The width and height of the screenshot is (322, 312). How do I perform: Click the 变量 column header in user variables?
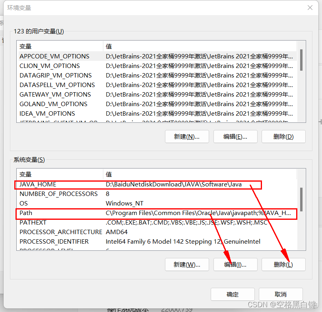[x=60, y=47]
